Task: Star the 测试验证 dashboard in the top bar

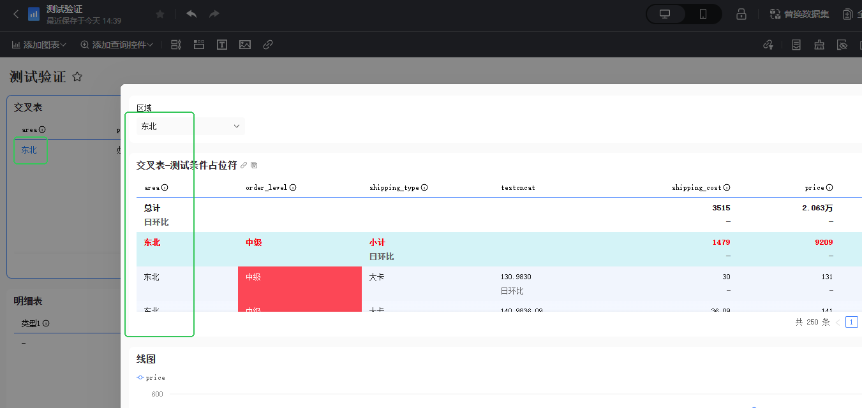Action: (x=160, y=14)
